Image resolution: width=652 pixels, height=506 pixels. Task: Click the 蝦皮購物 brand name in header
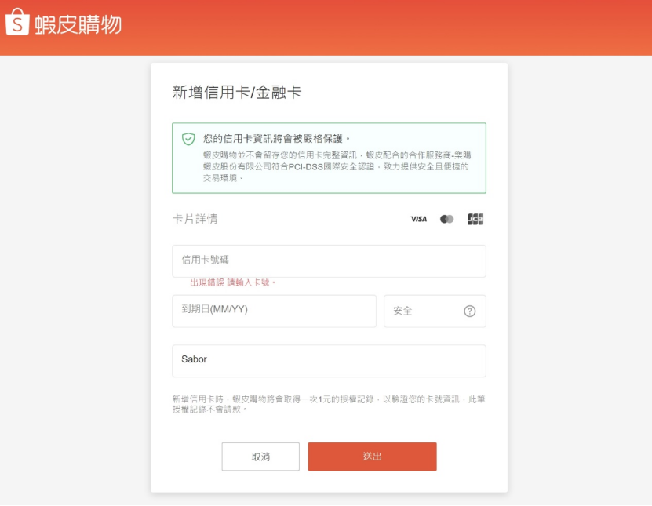78,24
